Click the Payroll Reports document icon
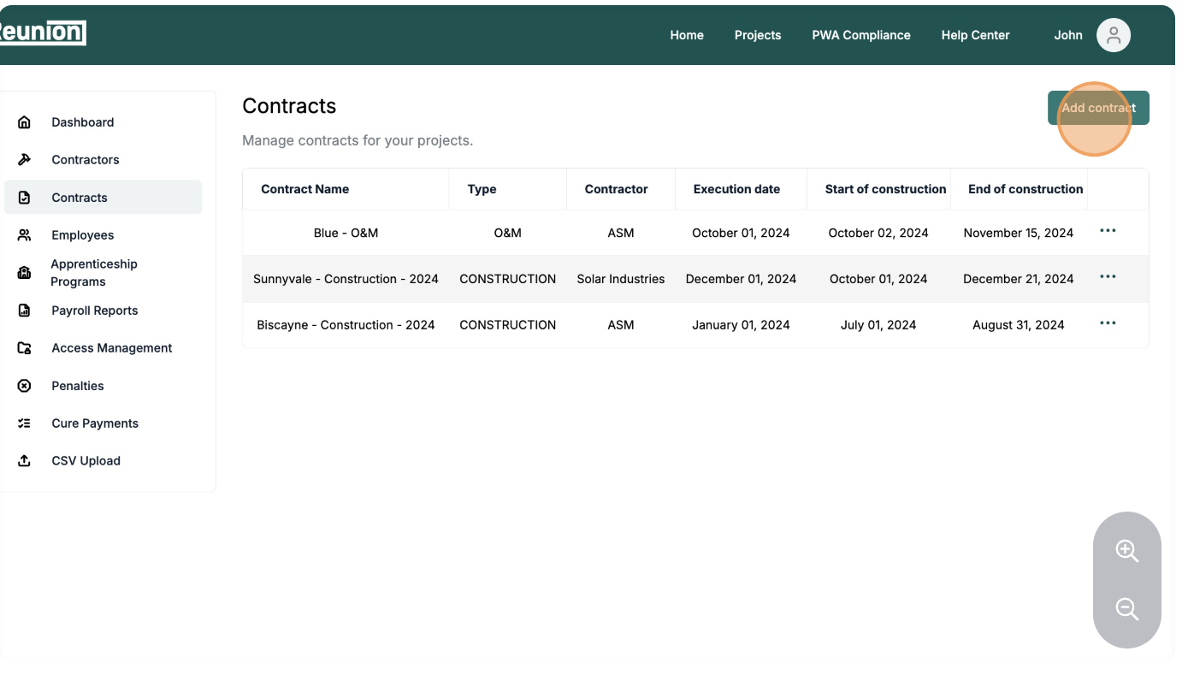The image size is (1194, 681). [24, 311]
